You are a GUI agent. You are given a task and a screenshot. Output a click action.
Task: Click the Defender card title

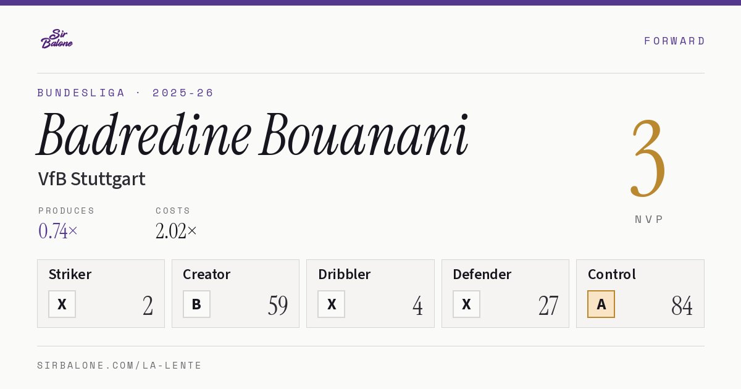pos(482,274)
